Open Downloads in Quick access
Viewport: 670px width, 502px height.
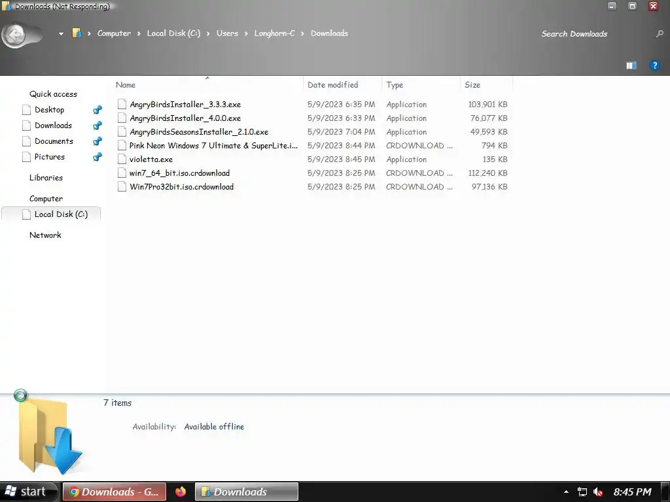tap(54, 125)
